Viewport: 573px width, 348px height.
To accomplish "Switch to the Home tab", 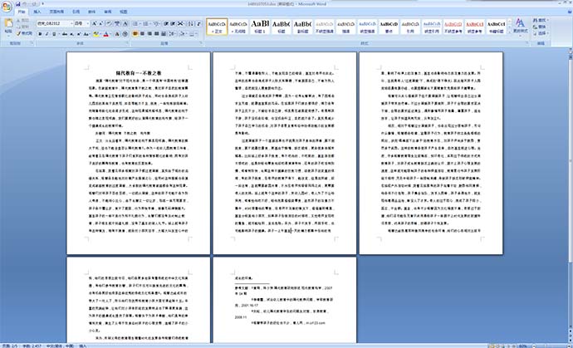I will point(22,12).
